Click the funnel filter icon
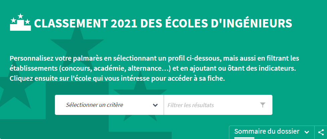 pos(263,105)
